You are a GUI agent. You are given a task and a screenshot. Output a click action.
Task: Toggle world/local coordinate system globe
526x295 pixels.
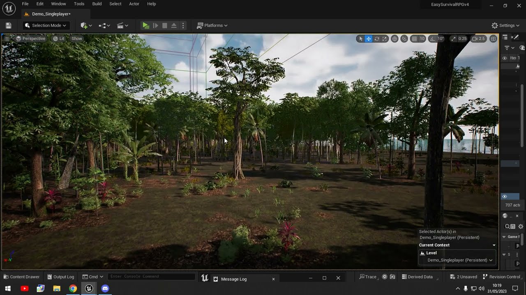coord(394,39)
